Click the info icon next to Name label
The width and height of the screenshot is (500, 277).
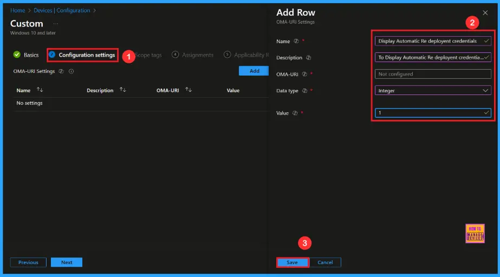[296, 41]
